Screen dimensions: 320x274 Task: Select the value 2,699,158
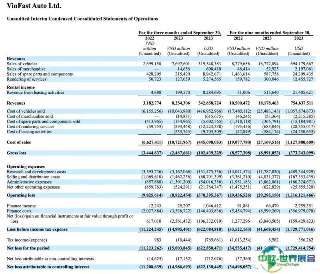152,64
